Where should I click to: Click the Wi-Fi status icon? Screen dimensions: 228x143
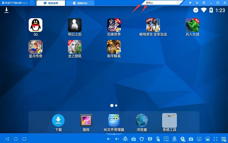tap(204, 10)
